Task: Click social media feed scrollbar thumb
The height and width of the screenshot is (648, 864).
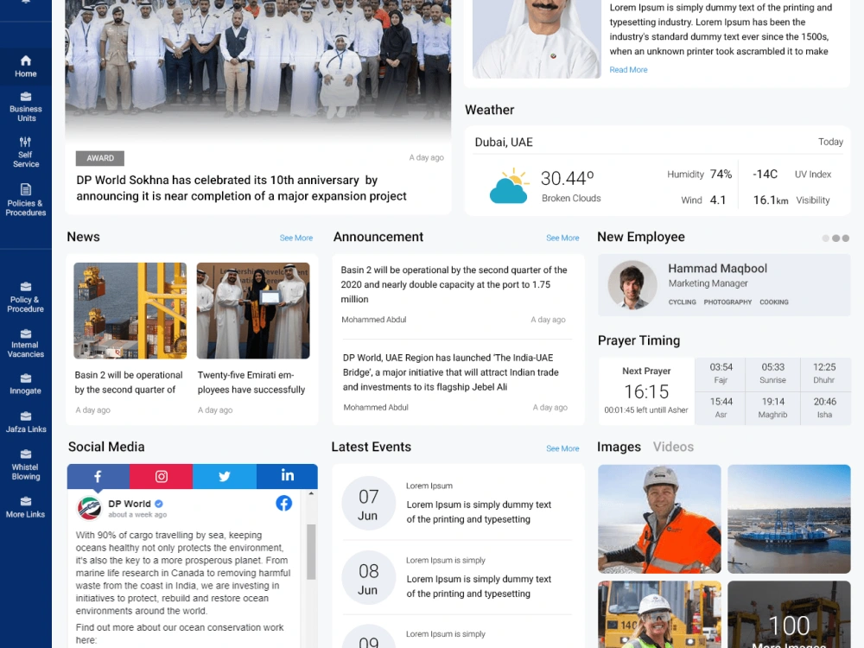Action: click(311, 551)
